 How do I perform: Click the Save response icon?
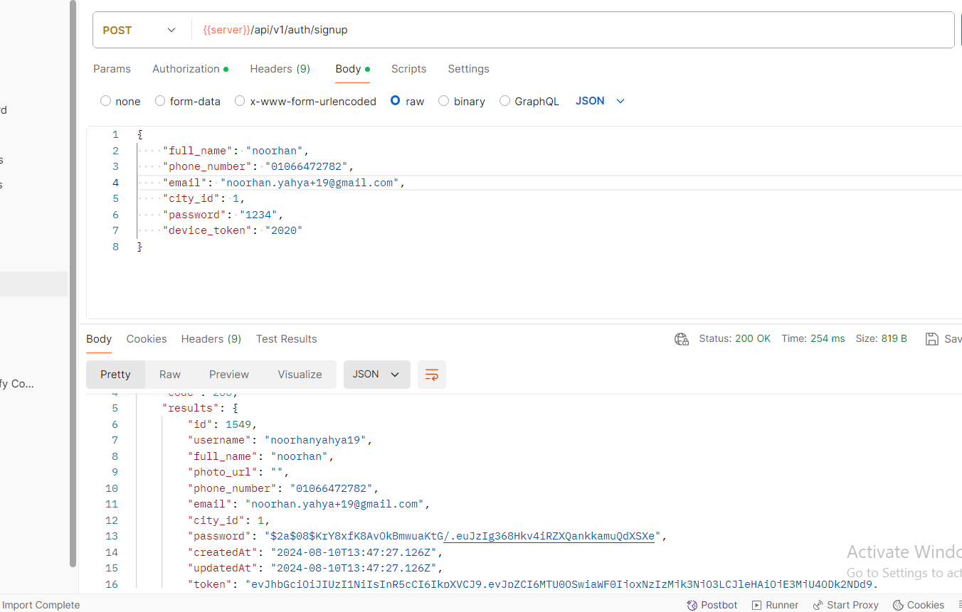coord(931,339)
